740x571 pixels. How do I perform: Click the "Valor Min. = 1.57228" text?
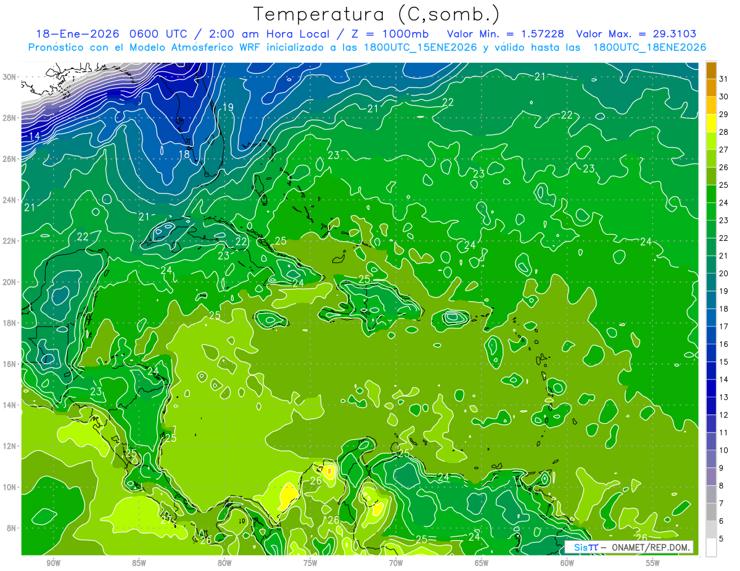point(506,34)
